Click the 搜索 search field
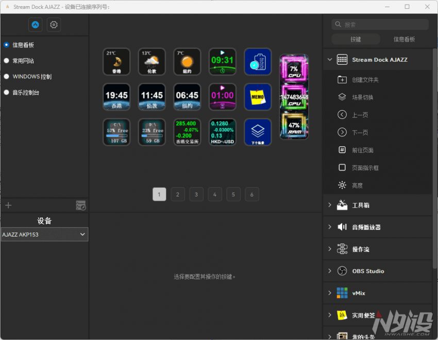Viewport: 438px width, 340px height. click(380, 25)
